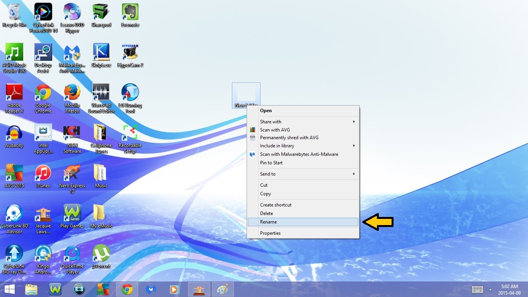Select the Nero Express 12 shortcut
The image size is (528, 297).
72,179
